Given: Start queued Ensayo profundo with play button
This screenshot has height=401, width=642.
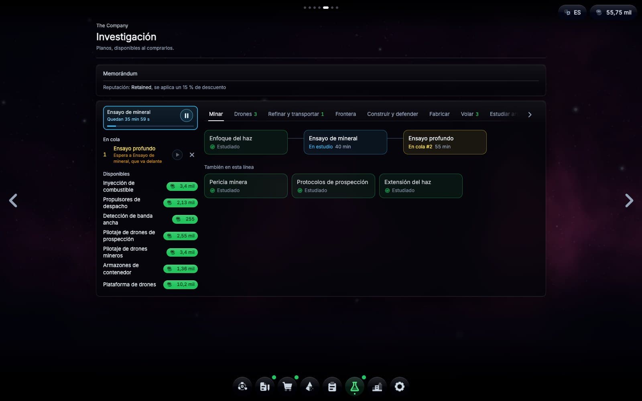Looking at the screenshot, I should click(177, 155).
